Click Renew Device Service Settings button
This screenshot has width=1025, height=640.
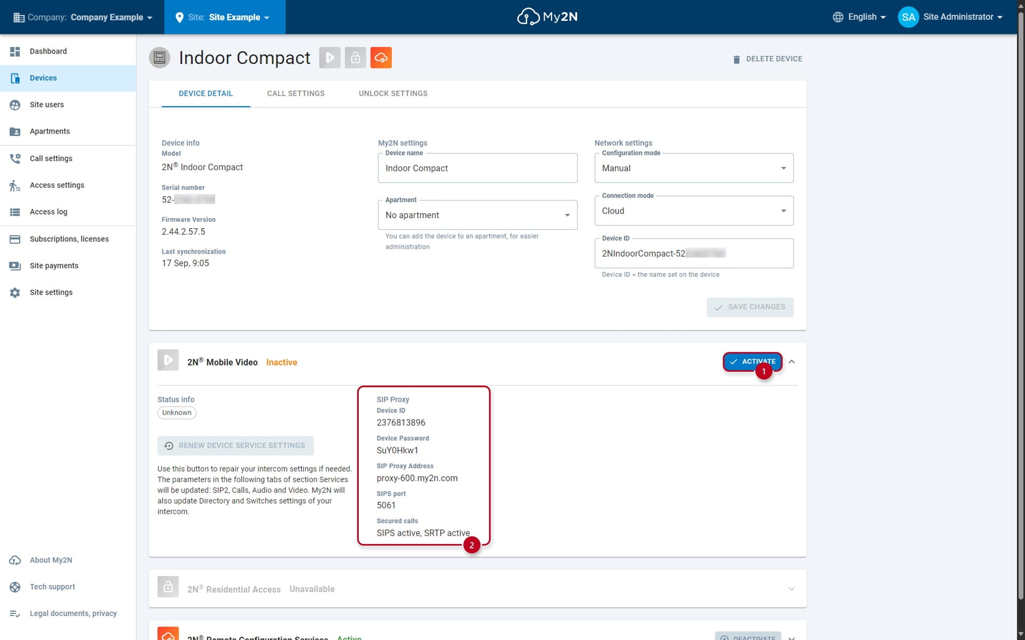click(235, 445)
